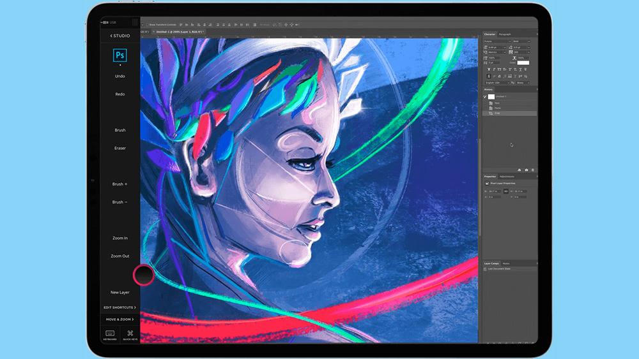This screenshot has height=359, width=639.
Task: Delete current state using History trash icon
Action: coord(533,170)
